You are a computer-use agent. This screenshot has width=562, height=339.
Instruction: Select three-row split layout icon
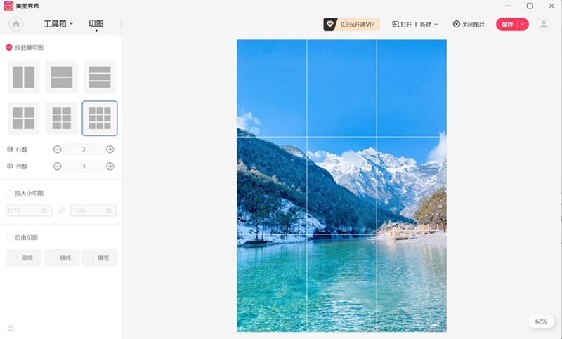(x=100, y=77)
